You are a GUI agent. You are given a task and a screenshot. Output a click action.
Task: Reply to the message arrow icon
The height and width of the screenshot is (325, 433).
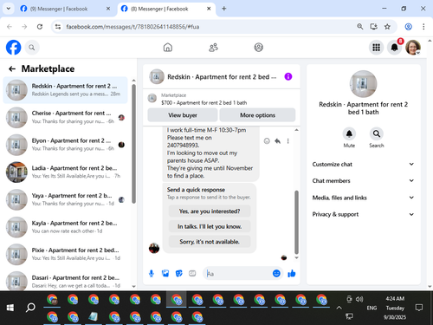click(x=278, y=141)
